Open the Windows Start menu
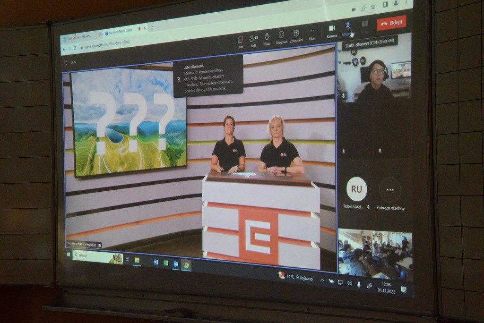 [x=69, y=255]
